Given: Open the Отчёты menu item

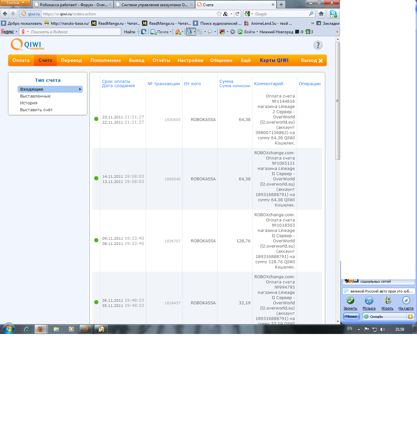Looking at the screenshot, I should [x=161, y=60].
